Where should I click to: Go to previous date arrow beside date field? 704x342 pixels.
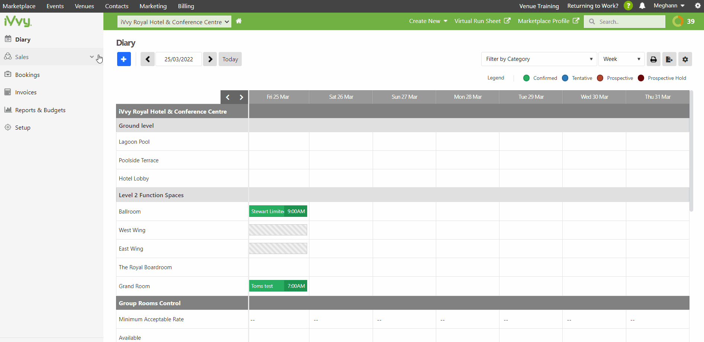(x=148, y=59)
